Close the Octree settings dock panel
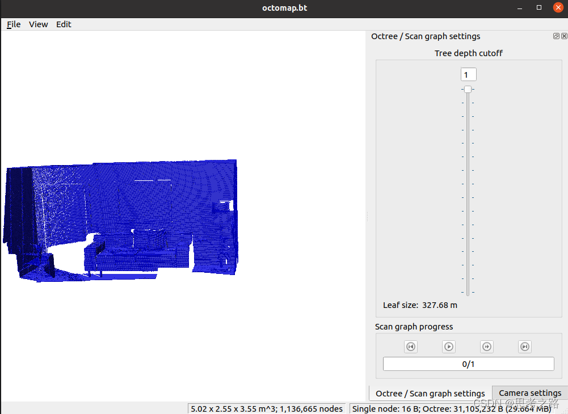 564,36
